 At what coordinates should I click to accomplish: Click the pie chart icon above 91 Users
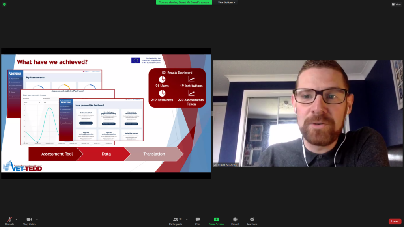pos(162,80)
